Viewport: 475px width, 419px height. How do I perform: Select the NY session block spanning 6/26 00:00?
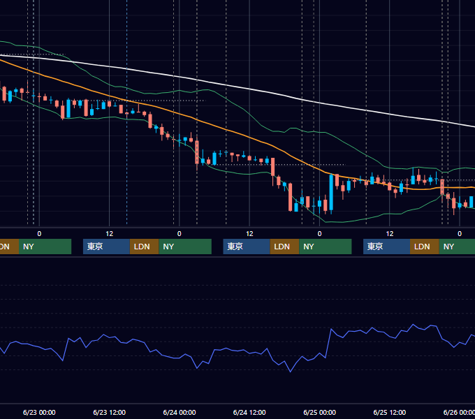[x=457, y=247]
